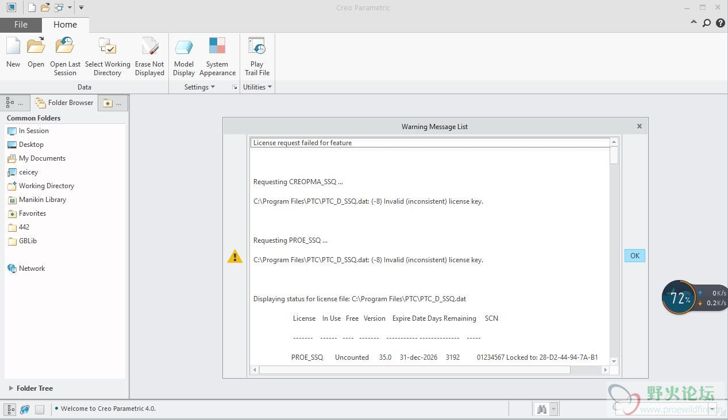The width and height of the screenshot is (728, 420).
Task: Click the quick access New document icon
Action: [x=32, y=7]
